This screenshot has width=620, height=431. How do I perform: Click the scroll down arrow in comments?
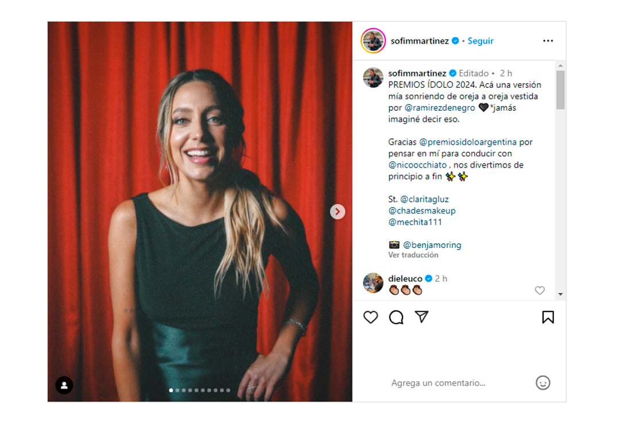pyautogui.click(x=560, y=294)
